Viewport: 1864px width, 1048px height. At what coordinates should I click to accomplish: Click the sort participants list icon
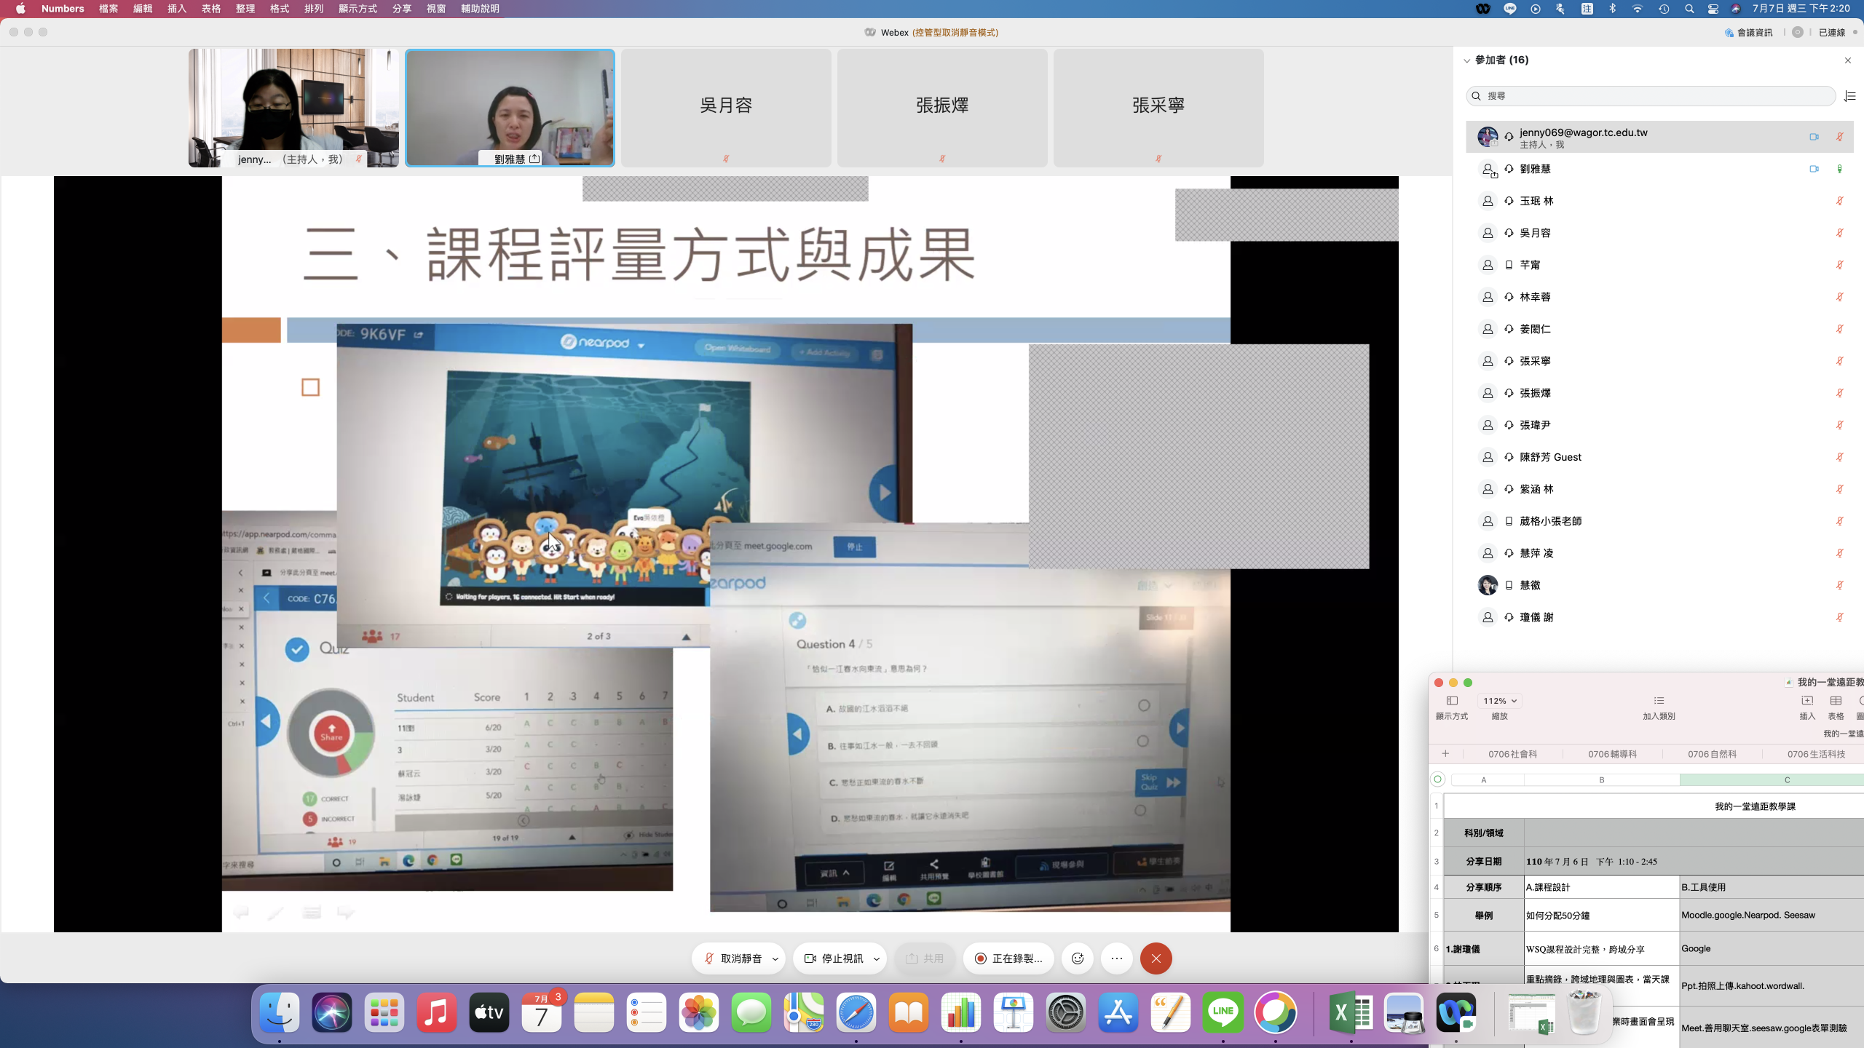click(1850, 96)
